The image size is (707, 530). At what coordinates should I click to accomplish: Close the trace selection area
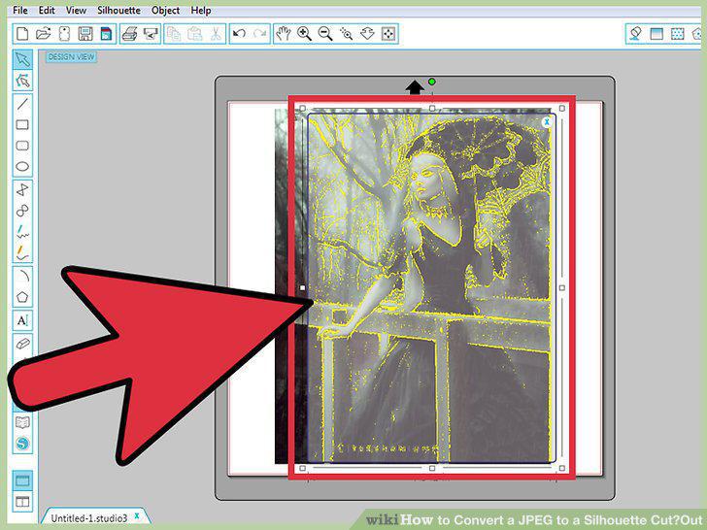tap(547, 121)
